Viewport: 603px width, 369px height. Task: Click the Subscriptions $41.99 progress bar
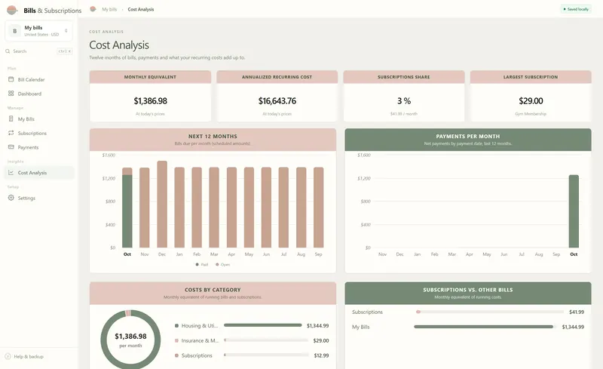coord(489,312)
